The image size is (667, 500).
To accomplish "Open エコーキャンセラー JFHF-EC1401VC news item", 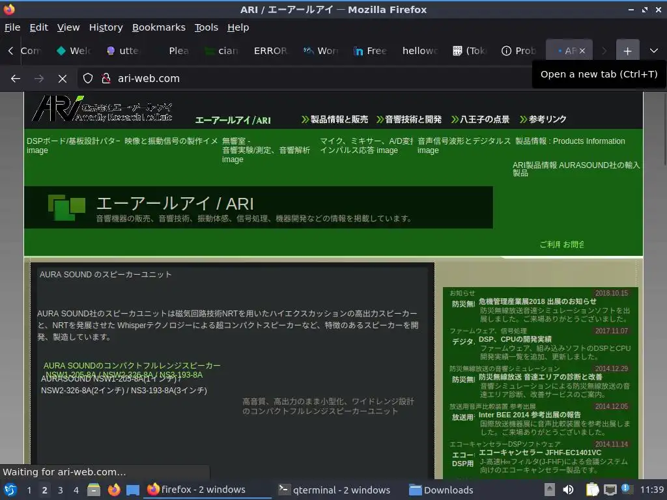I will point(540,453).
